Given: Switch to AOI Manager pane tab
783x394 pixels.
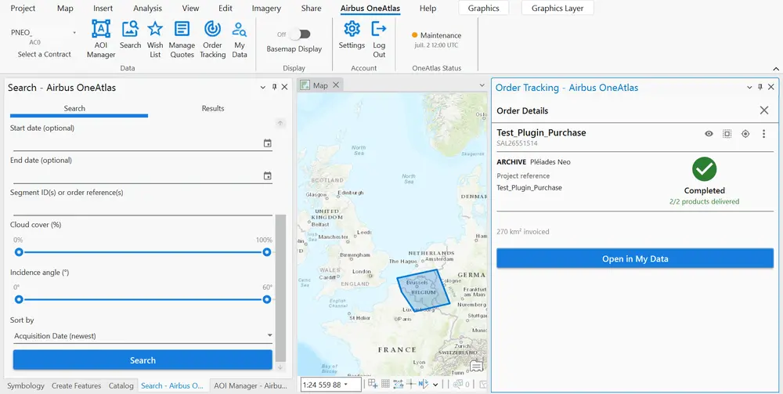Looking at the screenshot, I should point(251,385).
